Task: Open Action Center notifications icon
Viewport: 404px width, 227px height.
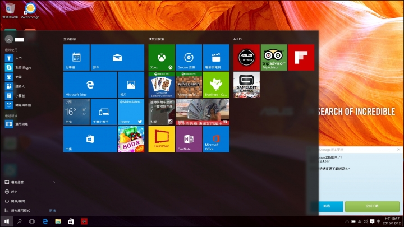Action: point(373,221)
